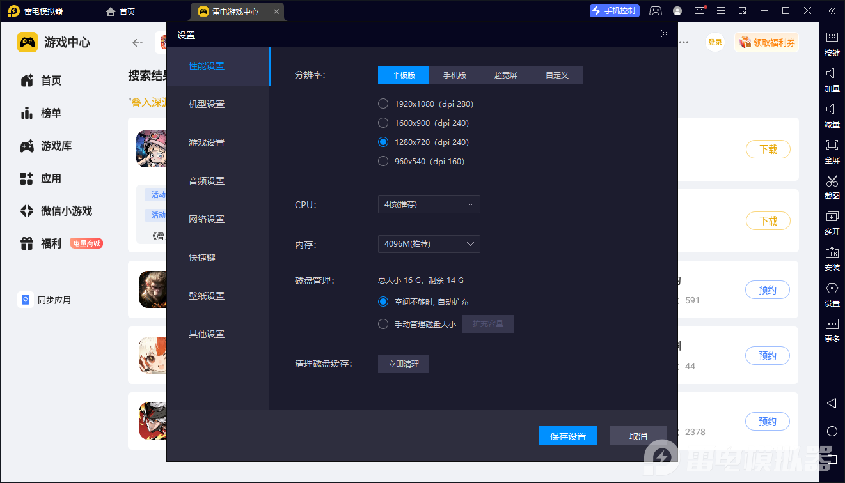Click 立即清理 to clear disk cache
This screenshot has height=483, width=845.
(404, 364)
